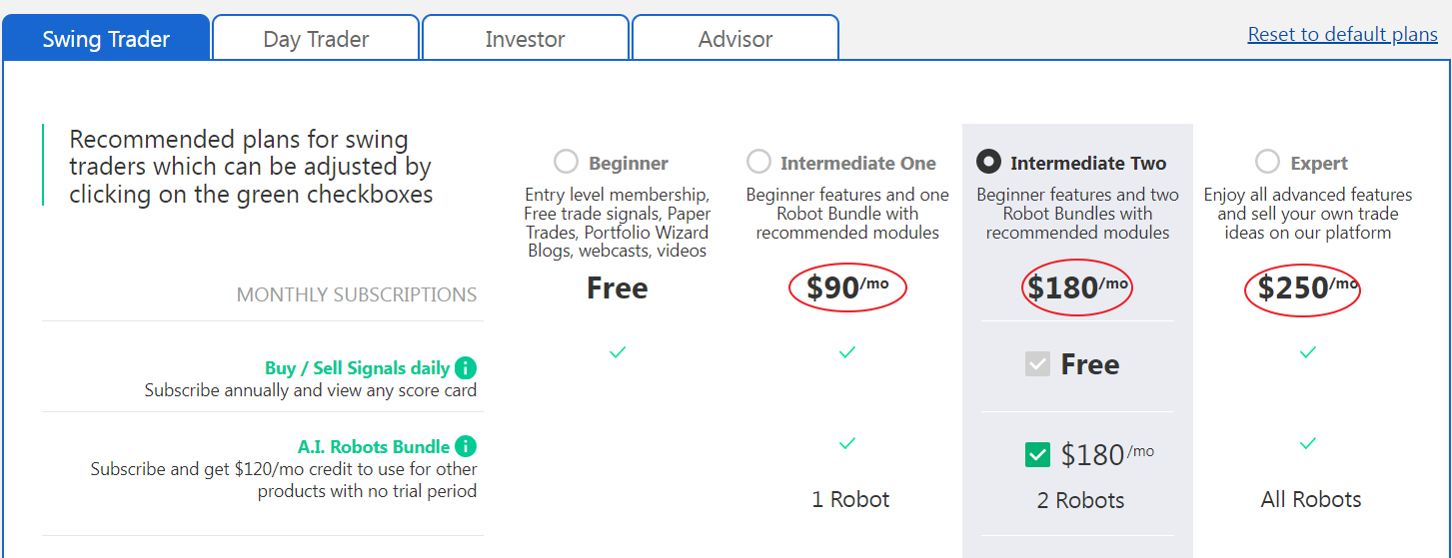The image size is (1452, 558).
Task: Click Reset to default plans link
Action: [1342, 35]
